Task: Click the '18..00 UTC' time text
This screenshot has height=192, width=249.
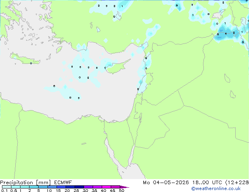Action: click(207, 183)
